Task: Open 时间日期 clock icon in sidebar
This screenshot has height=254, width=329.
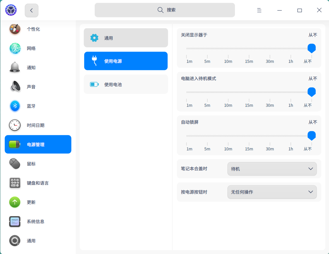Action: [x=15, y=125]
